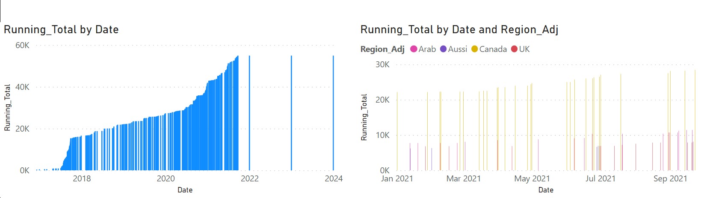This screenshot has width=713, height=198.
Task: Select the UK legend label
Action: 524,49
